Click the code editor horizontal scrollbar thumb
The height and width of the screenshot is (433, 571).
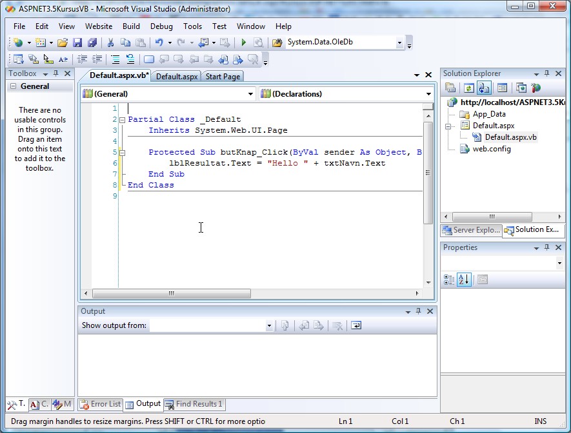click(x=172, y=293)
